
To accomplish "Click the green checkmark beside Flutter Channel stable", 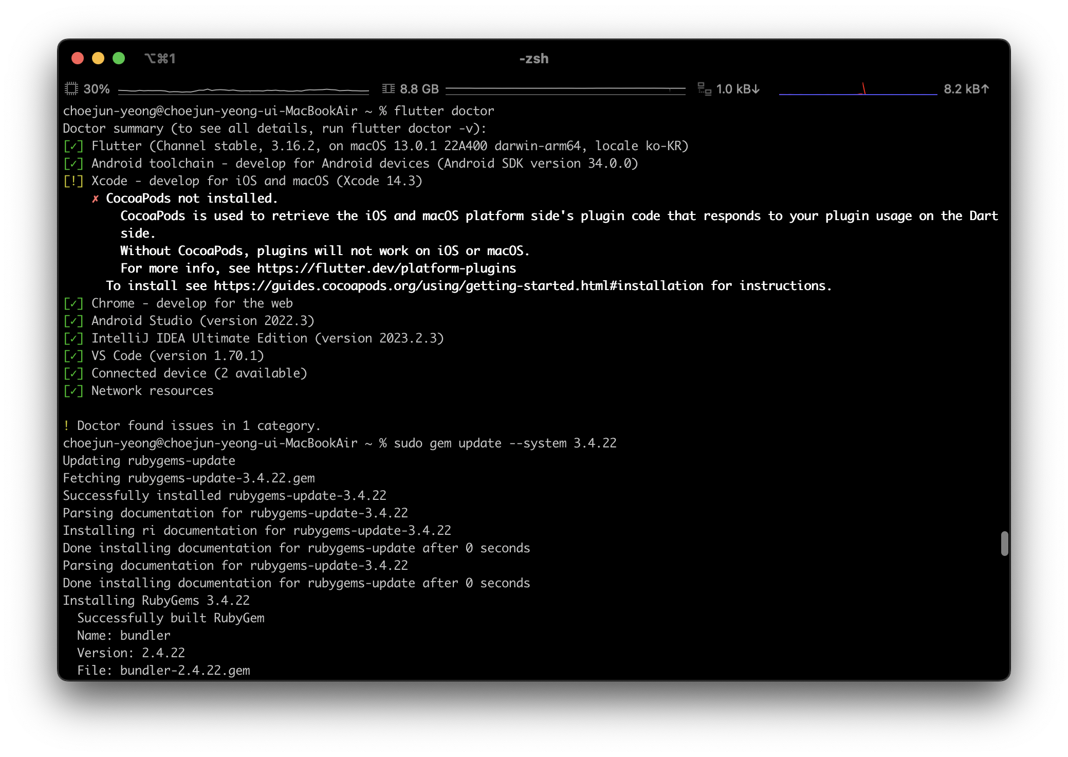I will click(73, 146).
